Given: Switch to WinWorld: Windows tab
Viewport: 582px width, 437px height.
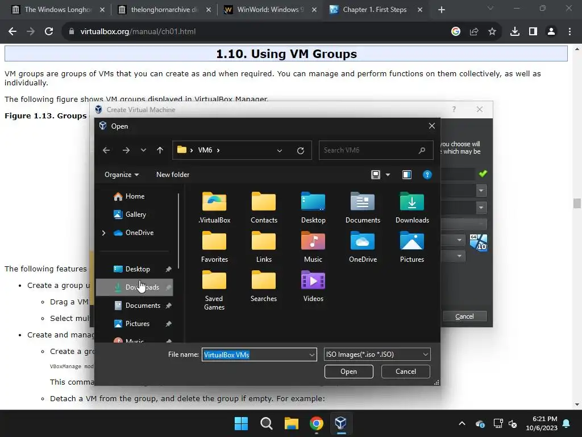Looking at the screenshot, I should coord(270,10).
